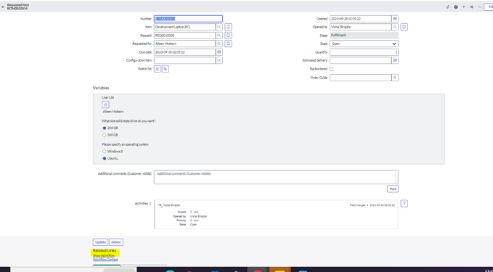Click the Quantity field

(364, 52)
